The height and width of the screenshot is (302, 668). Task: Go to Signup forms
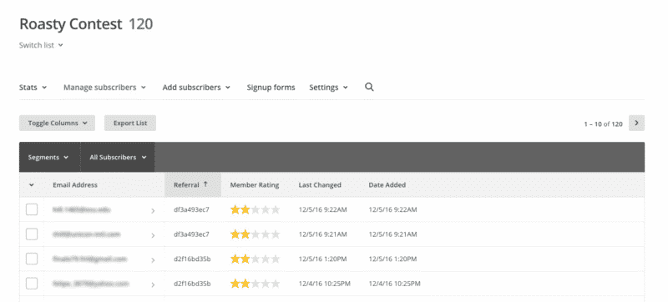point(271,88)
